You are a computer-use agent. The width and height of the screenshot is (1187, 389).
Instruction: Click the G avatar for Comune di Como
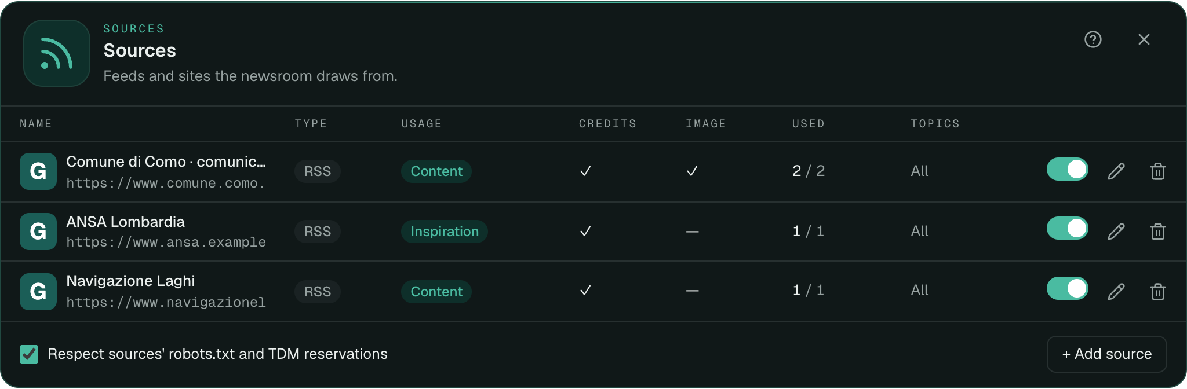tap(38, 171)
